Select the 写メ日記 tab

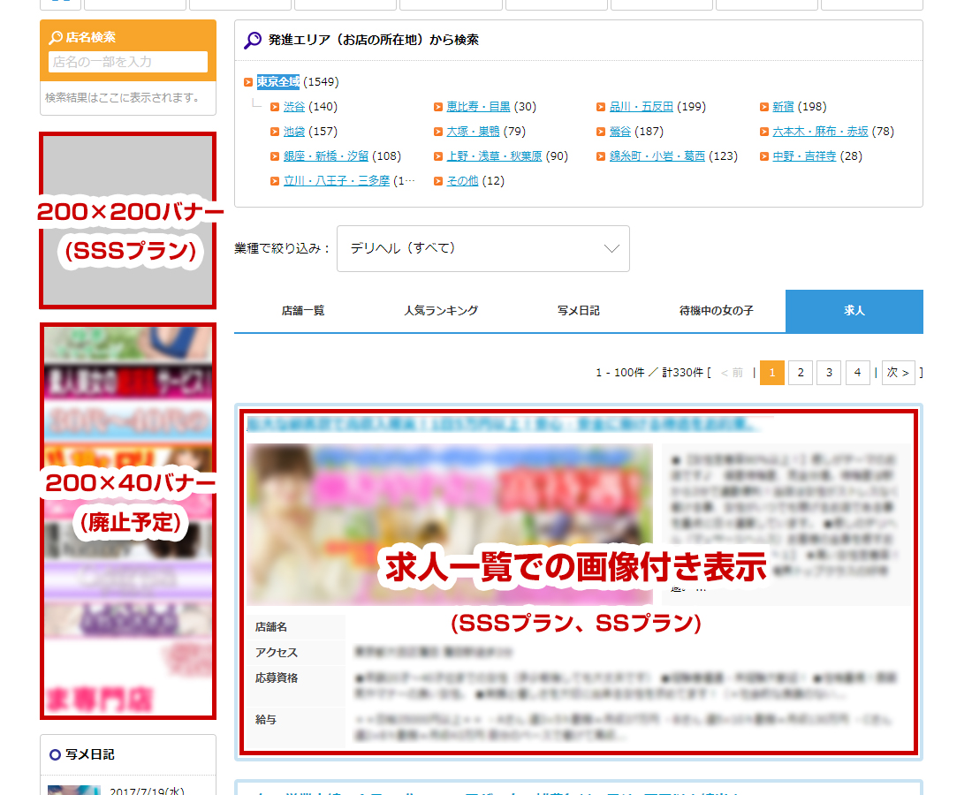(579, 311)
